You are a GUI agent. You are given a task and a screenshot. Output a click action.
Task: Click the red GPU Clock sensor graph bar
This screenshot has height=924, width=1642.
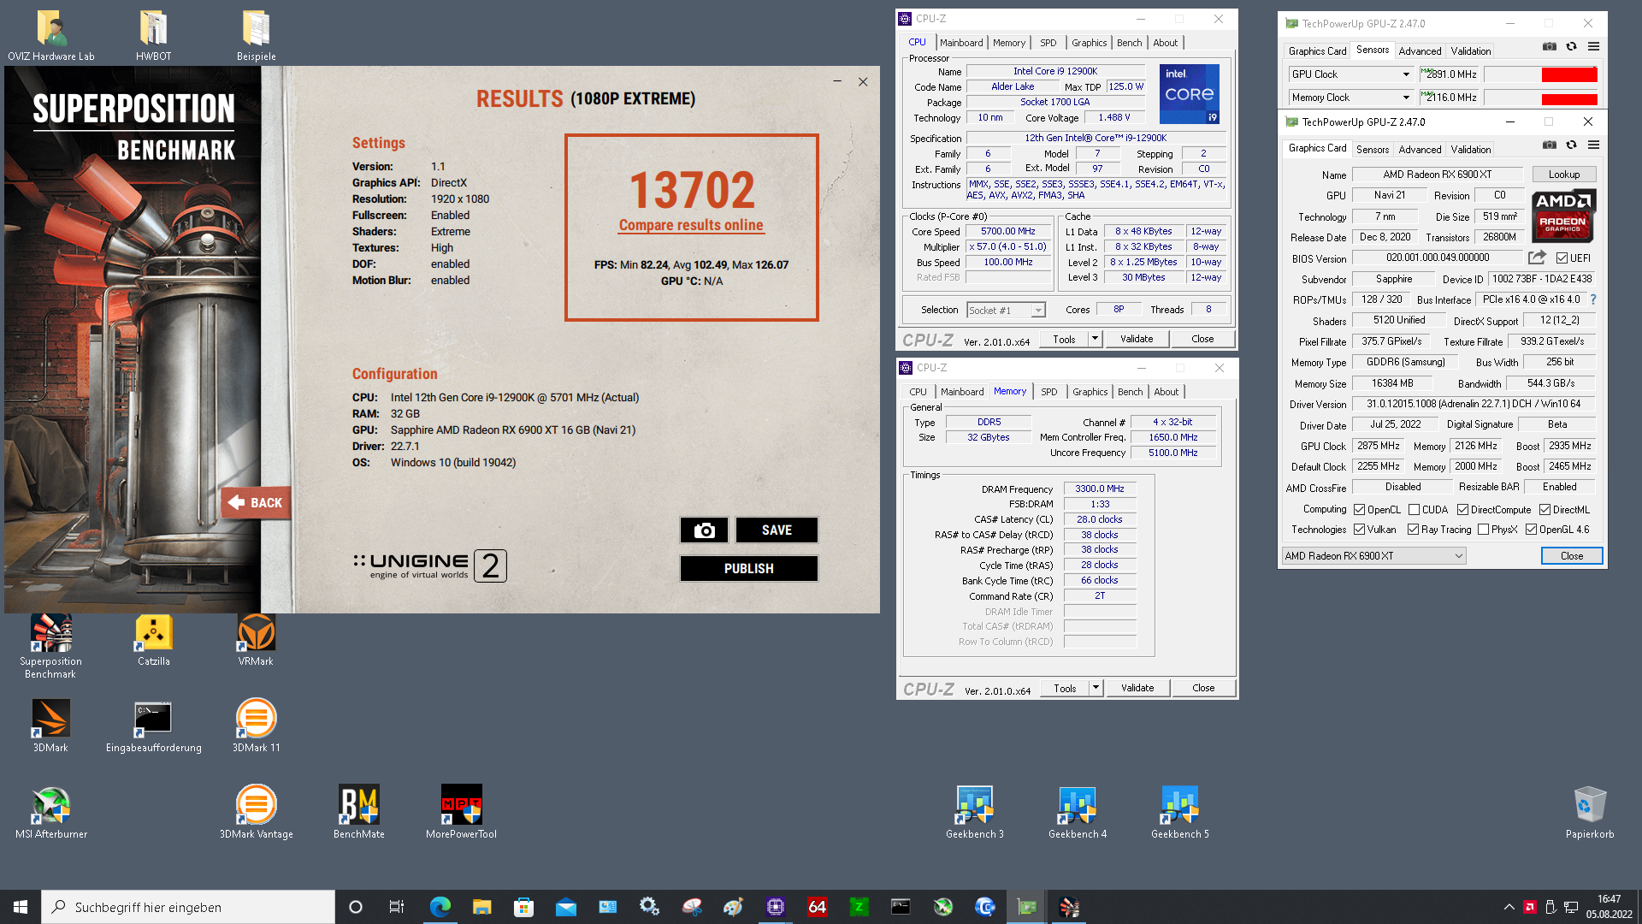click(x=1568, y=74)
